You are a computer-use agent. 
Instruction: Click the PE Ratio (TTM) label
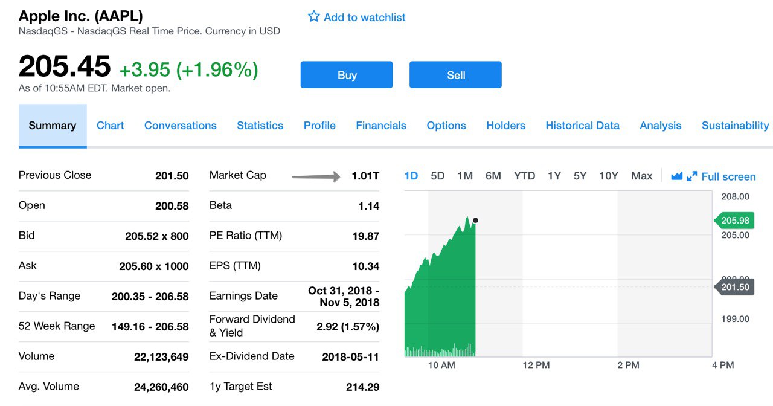[246, 236]
